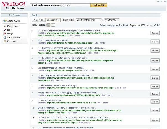Click cache link for lettre-vigie result

point(123,88)
